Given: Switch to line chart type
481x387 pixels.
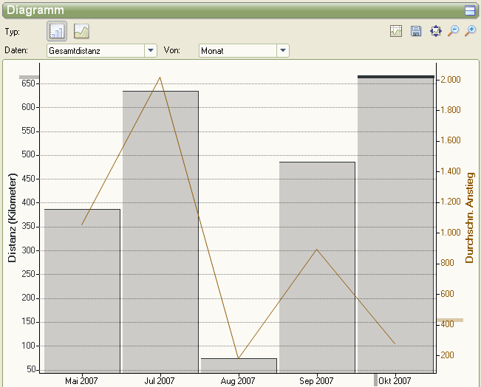Looking at the screenshot, I should pyautogui.click(x=81, y=32).
